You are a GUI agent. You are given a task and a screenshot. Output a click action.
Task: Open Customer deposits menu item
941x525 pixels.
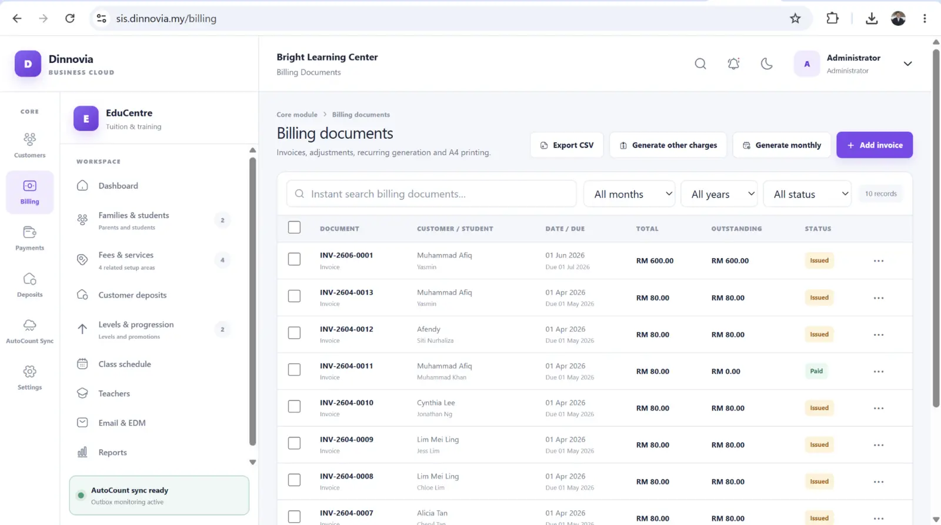click(x=154, y=295)
